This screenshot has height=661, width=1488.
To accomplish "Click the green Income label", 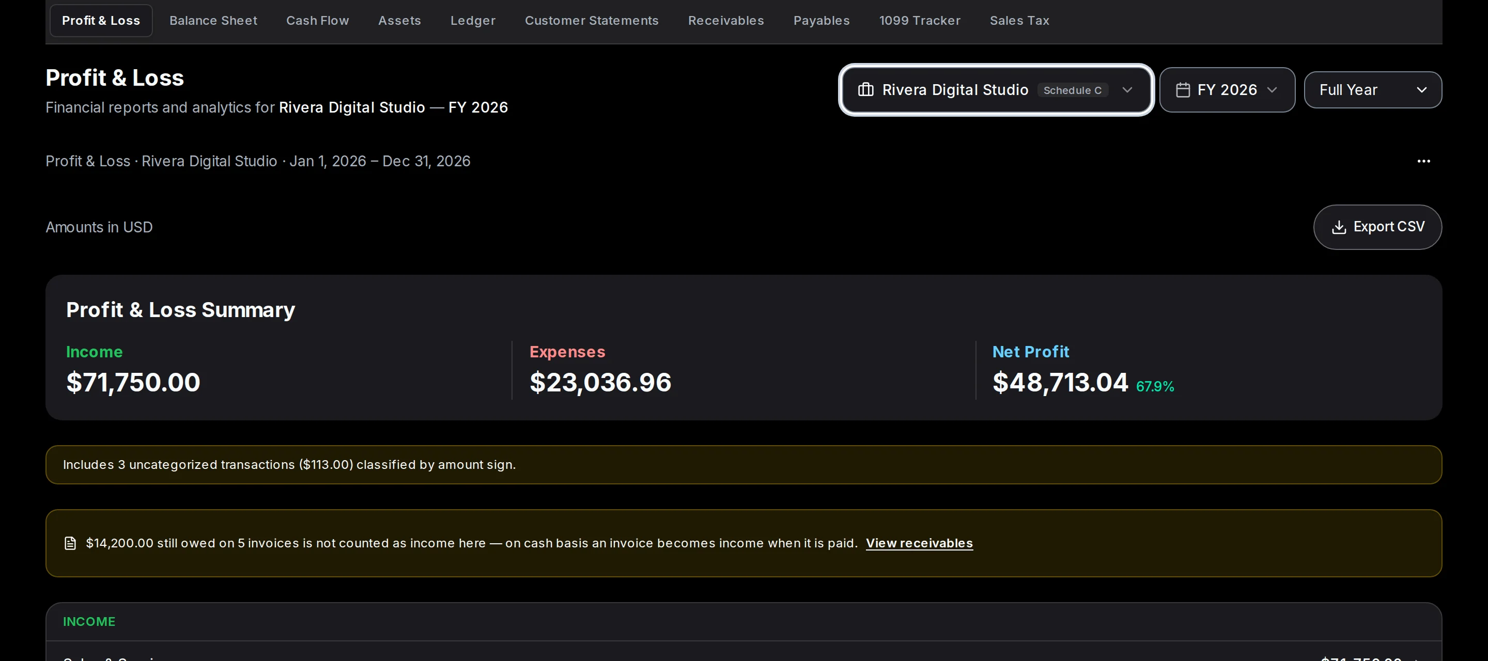I will coord(94,352).
